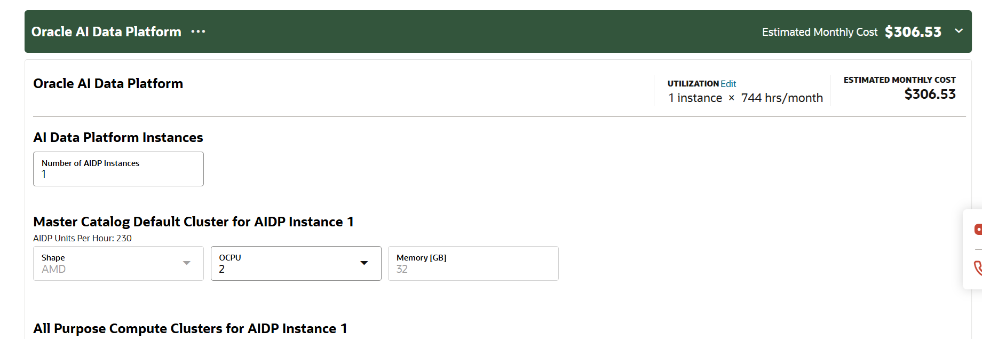Click the AIDP Units Per Hour: 230 text
Image resolution: width=982 pixels, height=339 pixels.
pos(82,238)
